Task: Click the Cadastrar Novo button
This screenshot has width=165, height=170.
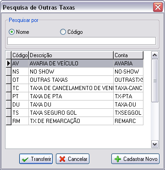Action: tap(135, 159)
